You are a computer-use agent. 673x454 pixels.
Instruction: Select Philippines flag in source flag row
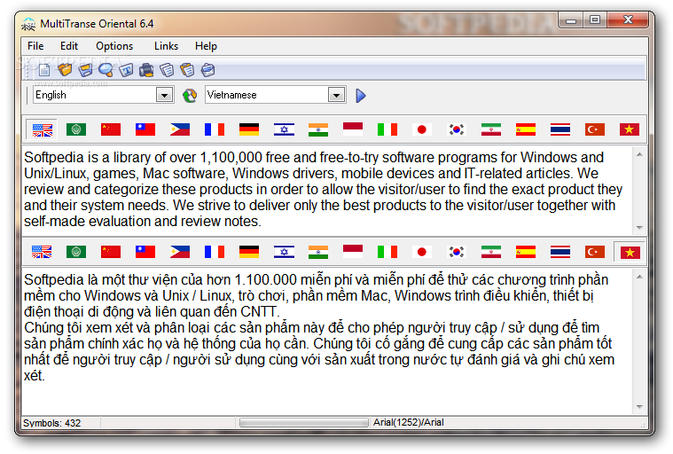click(180, 129)
